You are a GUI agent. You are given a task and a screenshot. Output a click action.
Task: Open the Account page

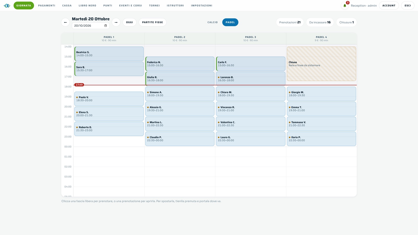click(389, 5)
